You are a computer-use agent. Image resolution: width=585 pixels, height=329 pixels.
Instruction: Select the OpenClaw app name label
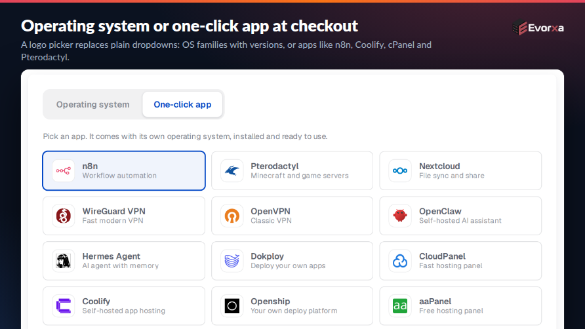[440, 211]
